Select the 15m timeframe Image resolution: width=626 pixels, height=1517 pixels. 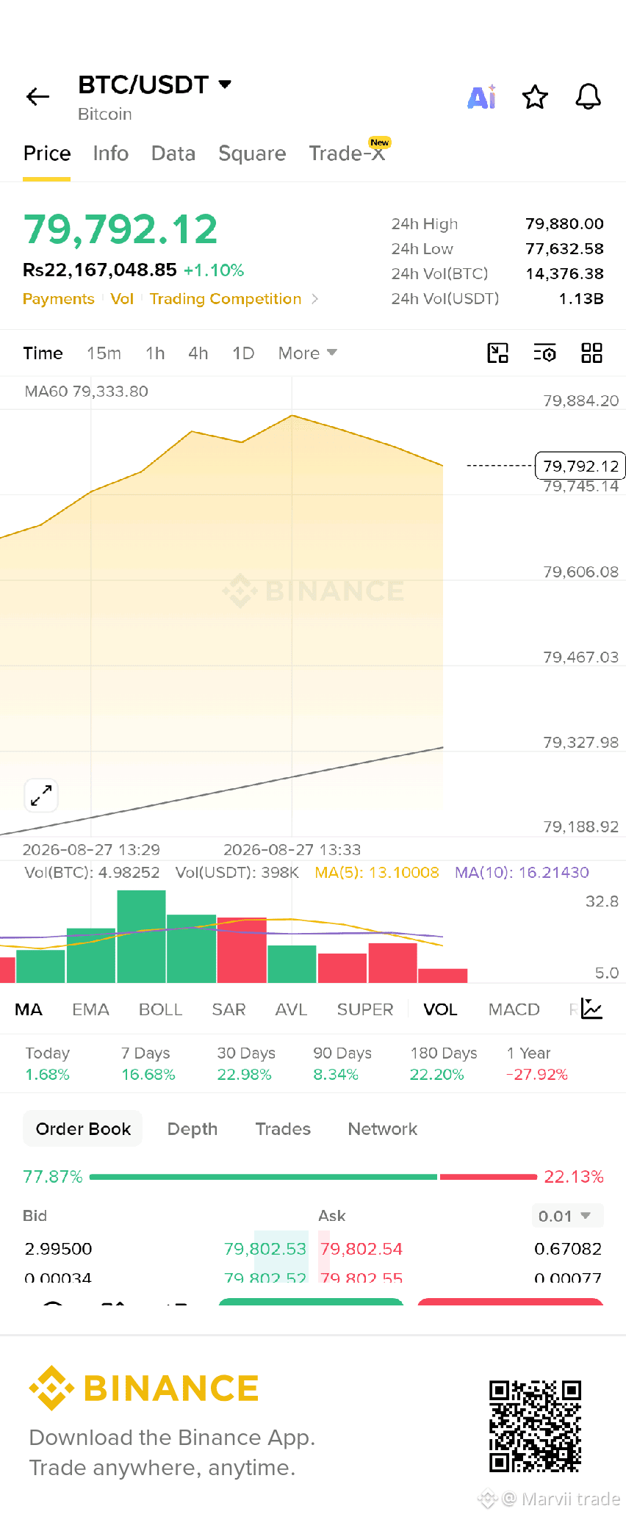click(104, 353)
